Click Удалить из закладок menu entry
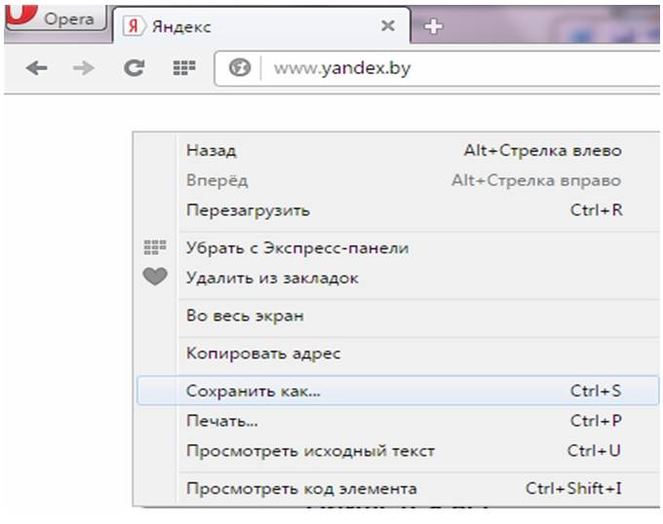 pyautogui.click(x=272, y=278)
